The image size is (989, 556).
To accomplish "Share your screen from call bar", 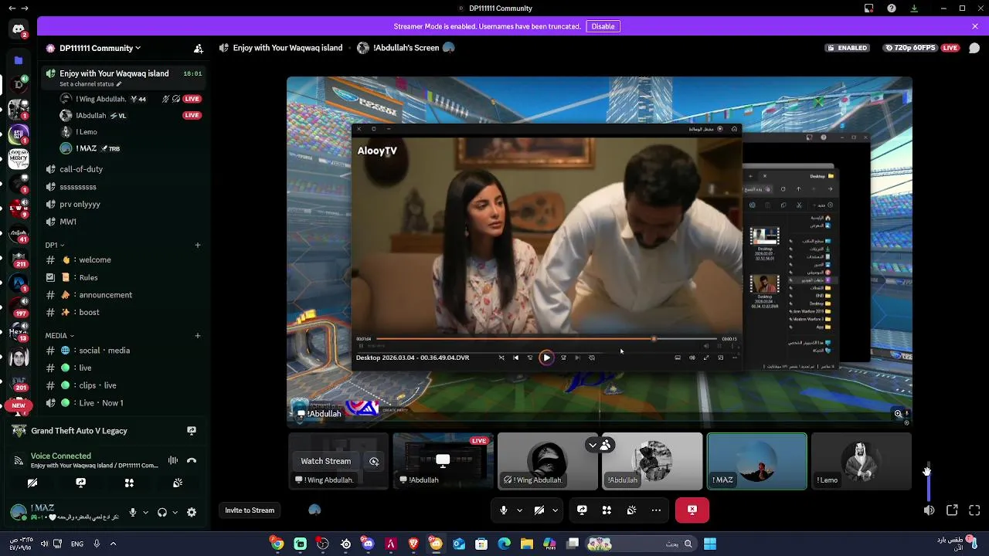I will (582, 510).
